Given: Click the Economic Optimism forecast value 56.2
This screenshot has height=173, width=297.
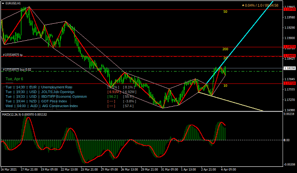Looking at the screenshot, I should pyautogui.click(x=113, y=97).
